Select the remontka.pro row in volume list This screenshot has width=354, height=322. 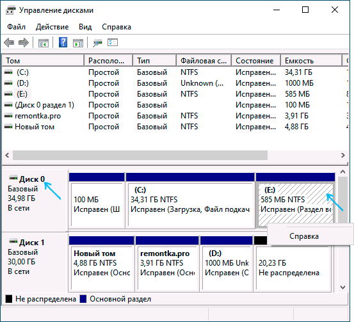(175, 116)
